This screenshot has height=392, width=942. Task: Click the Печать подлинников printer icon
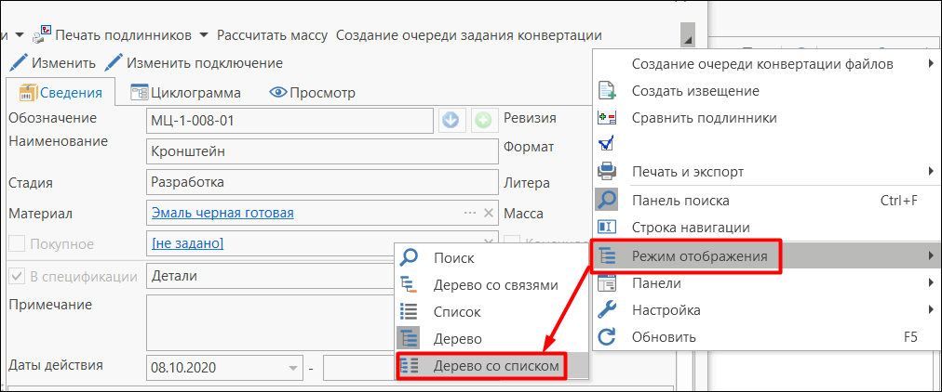42,35
